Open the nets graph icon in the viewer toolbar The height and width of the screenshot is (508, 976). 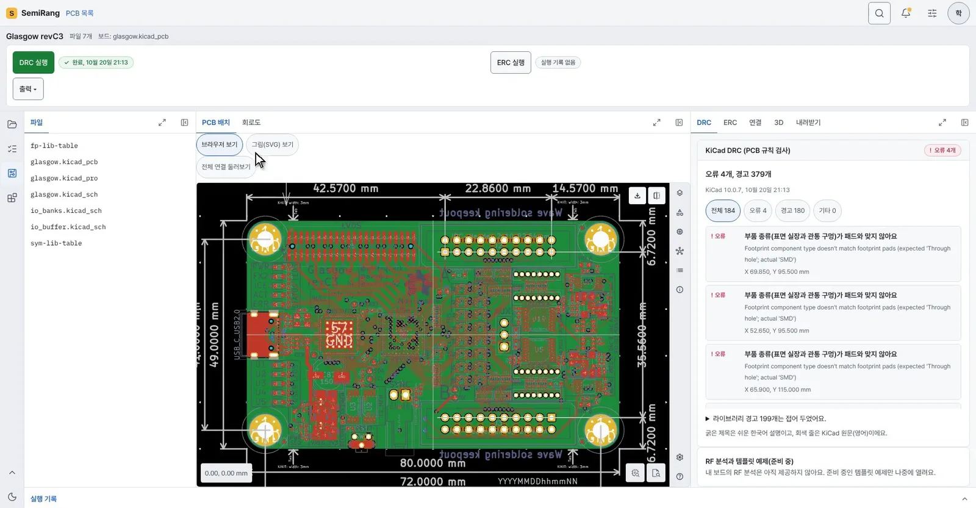(680, 251)
